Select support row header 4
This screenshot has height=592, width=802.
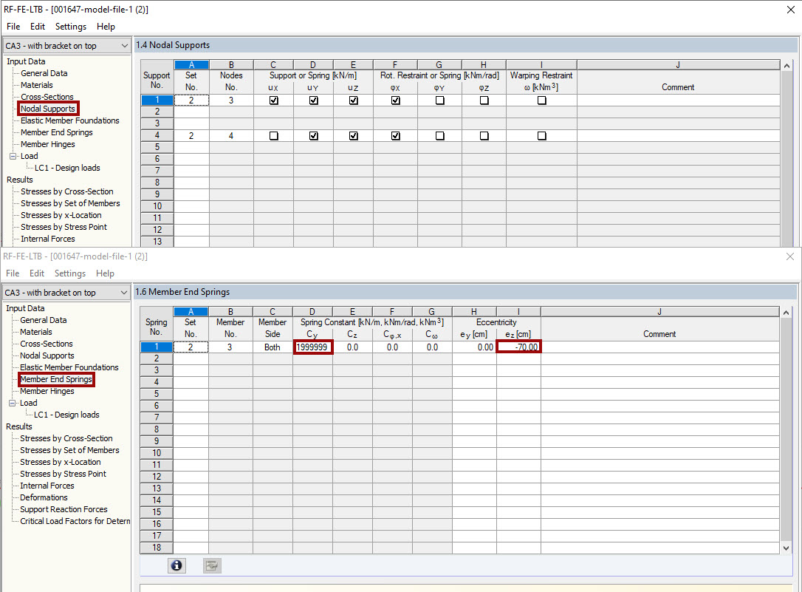click(x=157, y=135)
